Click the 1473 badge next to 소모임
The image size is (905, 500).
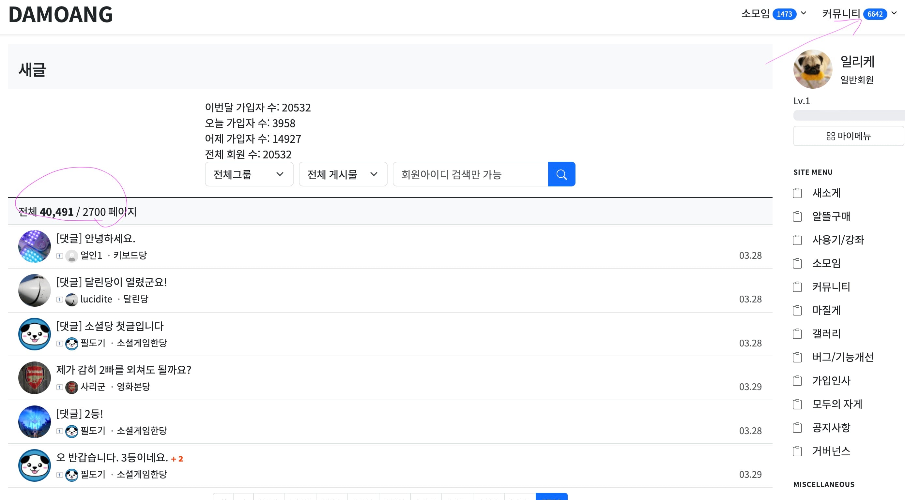784,14
